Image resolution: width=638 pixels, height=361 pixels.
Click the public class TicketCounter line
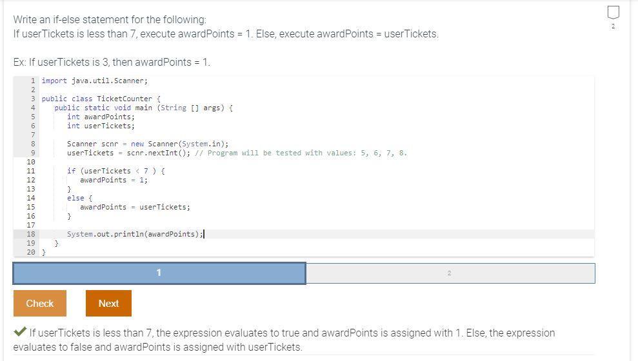tap(101, 99)
